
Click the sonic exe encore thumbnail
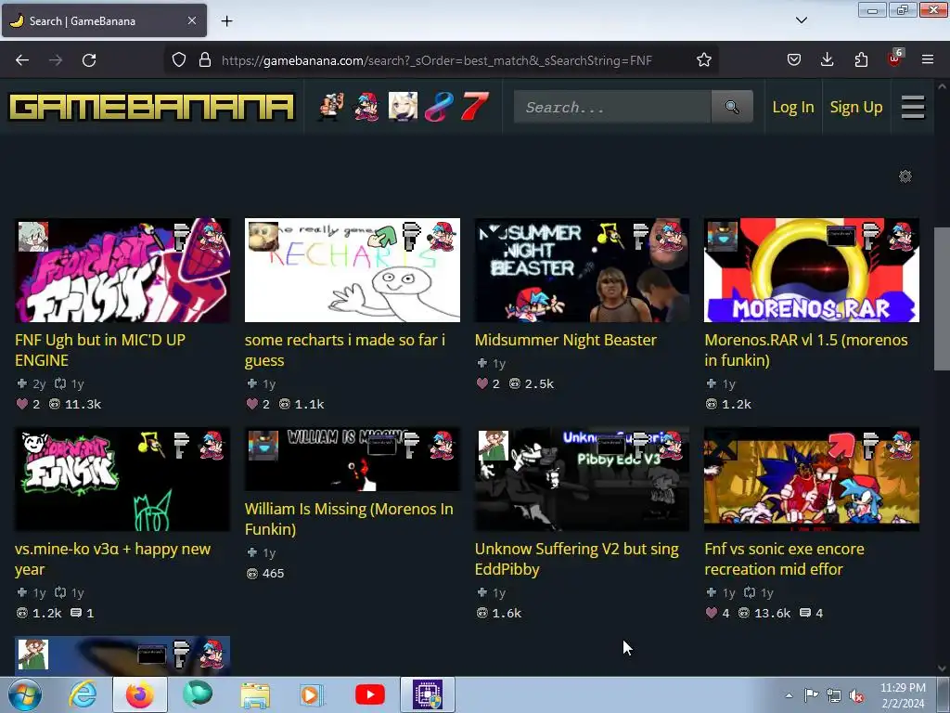pos(811,480)
